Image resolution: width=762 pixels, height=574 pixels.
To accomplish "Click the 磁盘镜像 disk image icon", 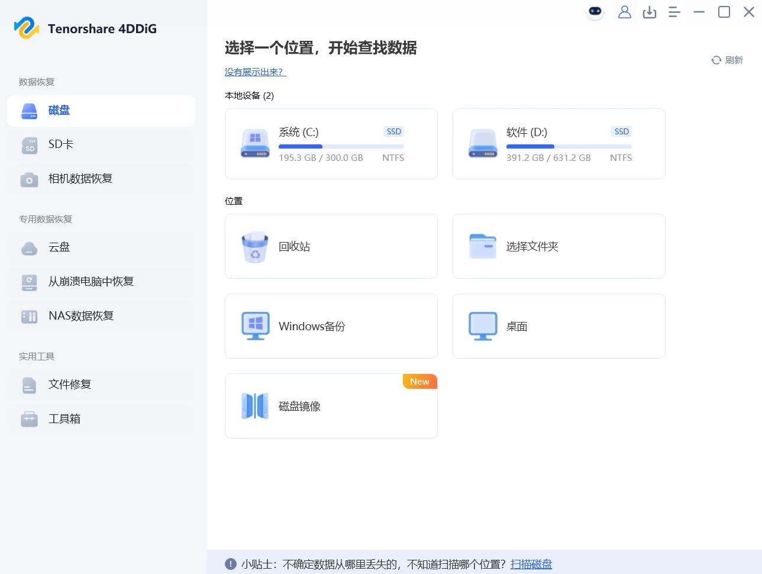I will pos(255,406).
